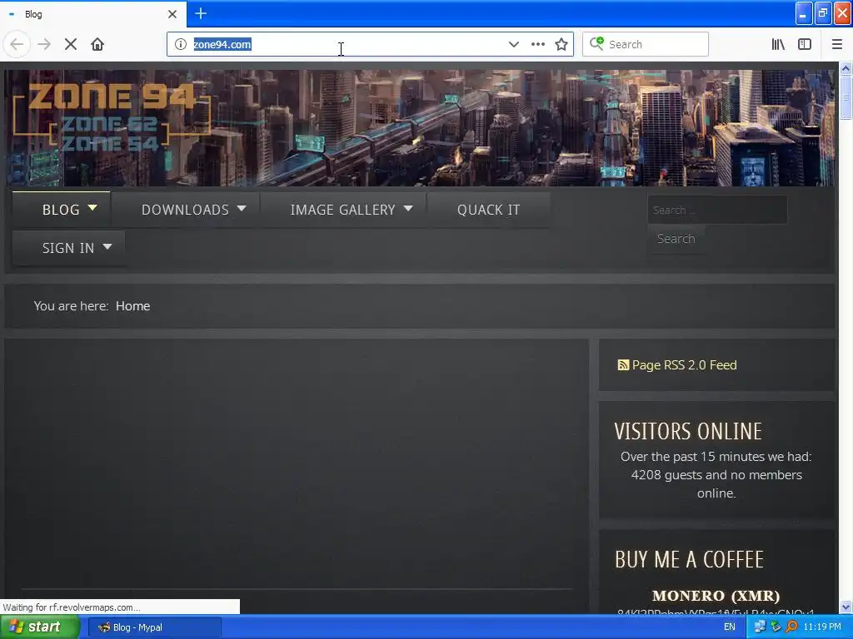This screenshot has width=853, height=639.
Task: Click the 'You are here:' label
Action: (x=72, y=306)
